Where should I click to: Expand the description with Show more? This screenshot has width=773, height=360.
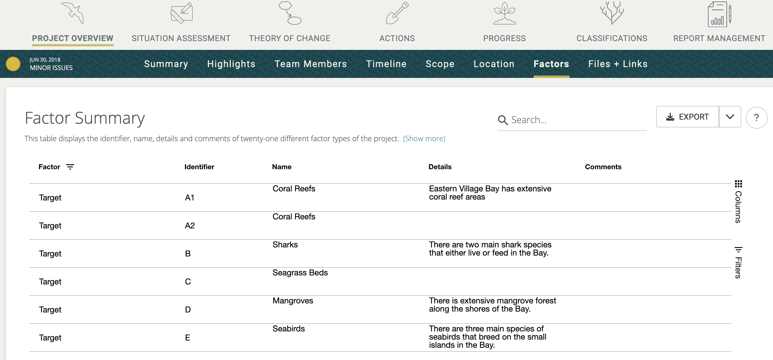(x=424, y=138)
